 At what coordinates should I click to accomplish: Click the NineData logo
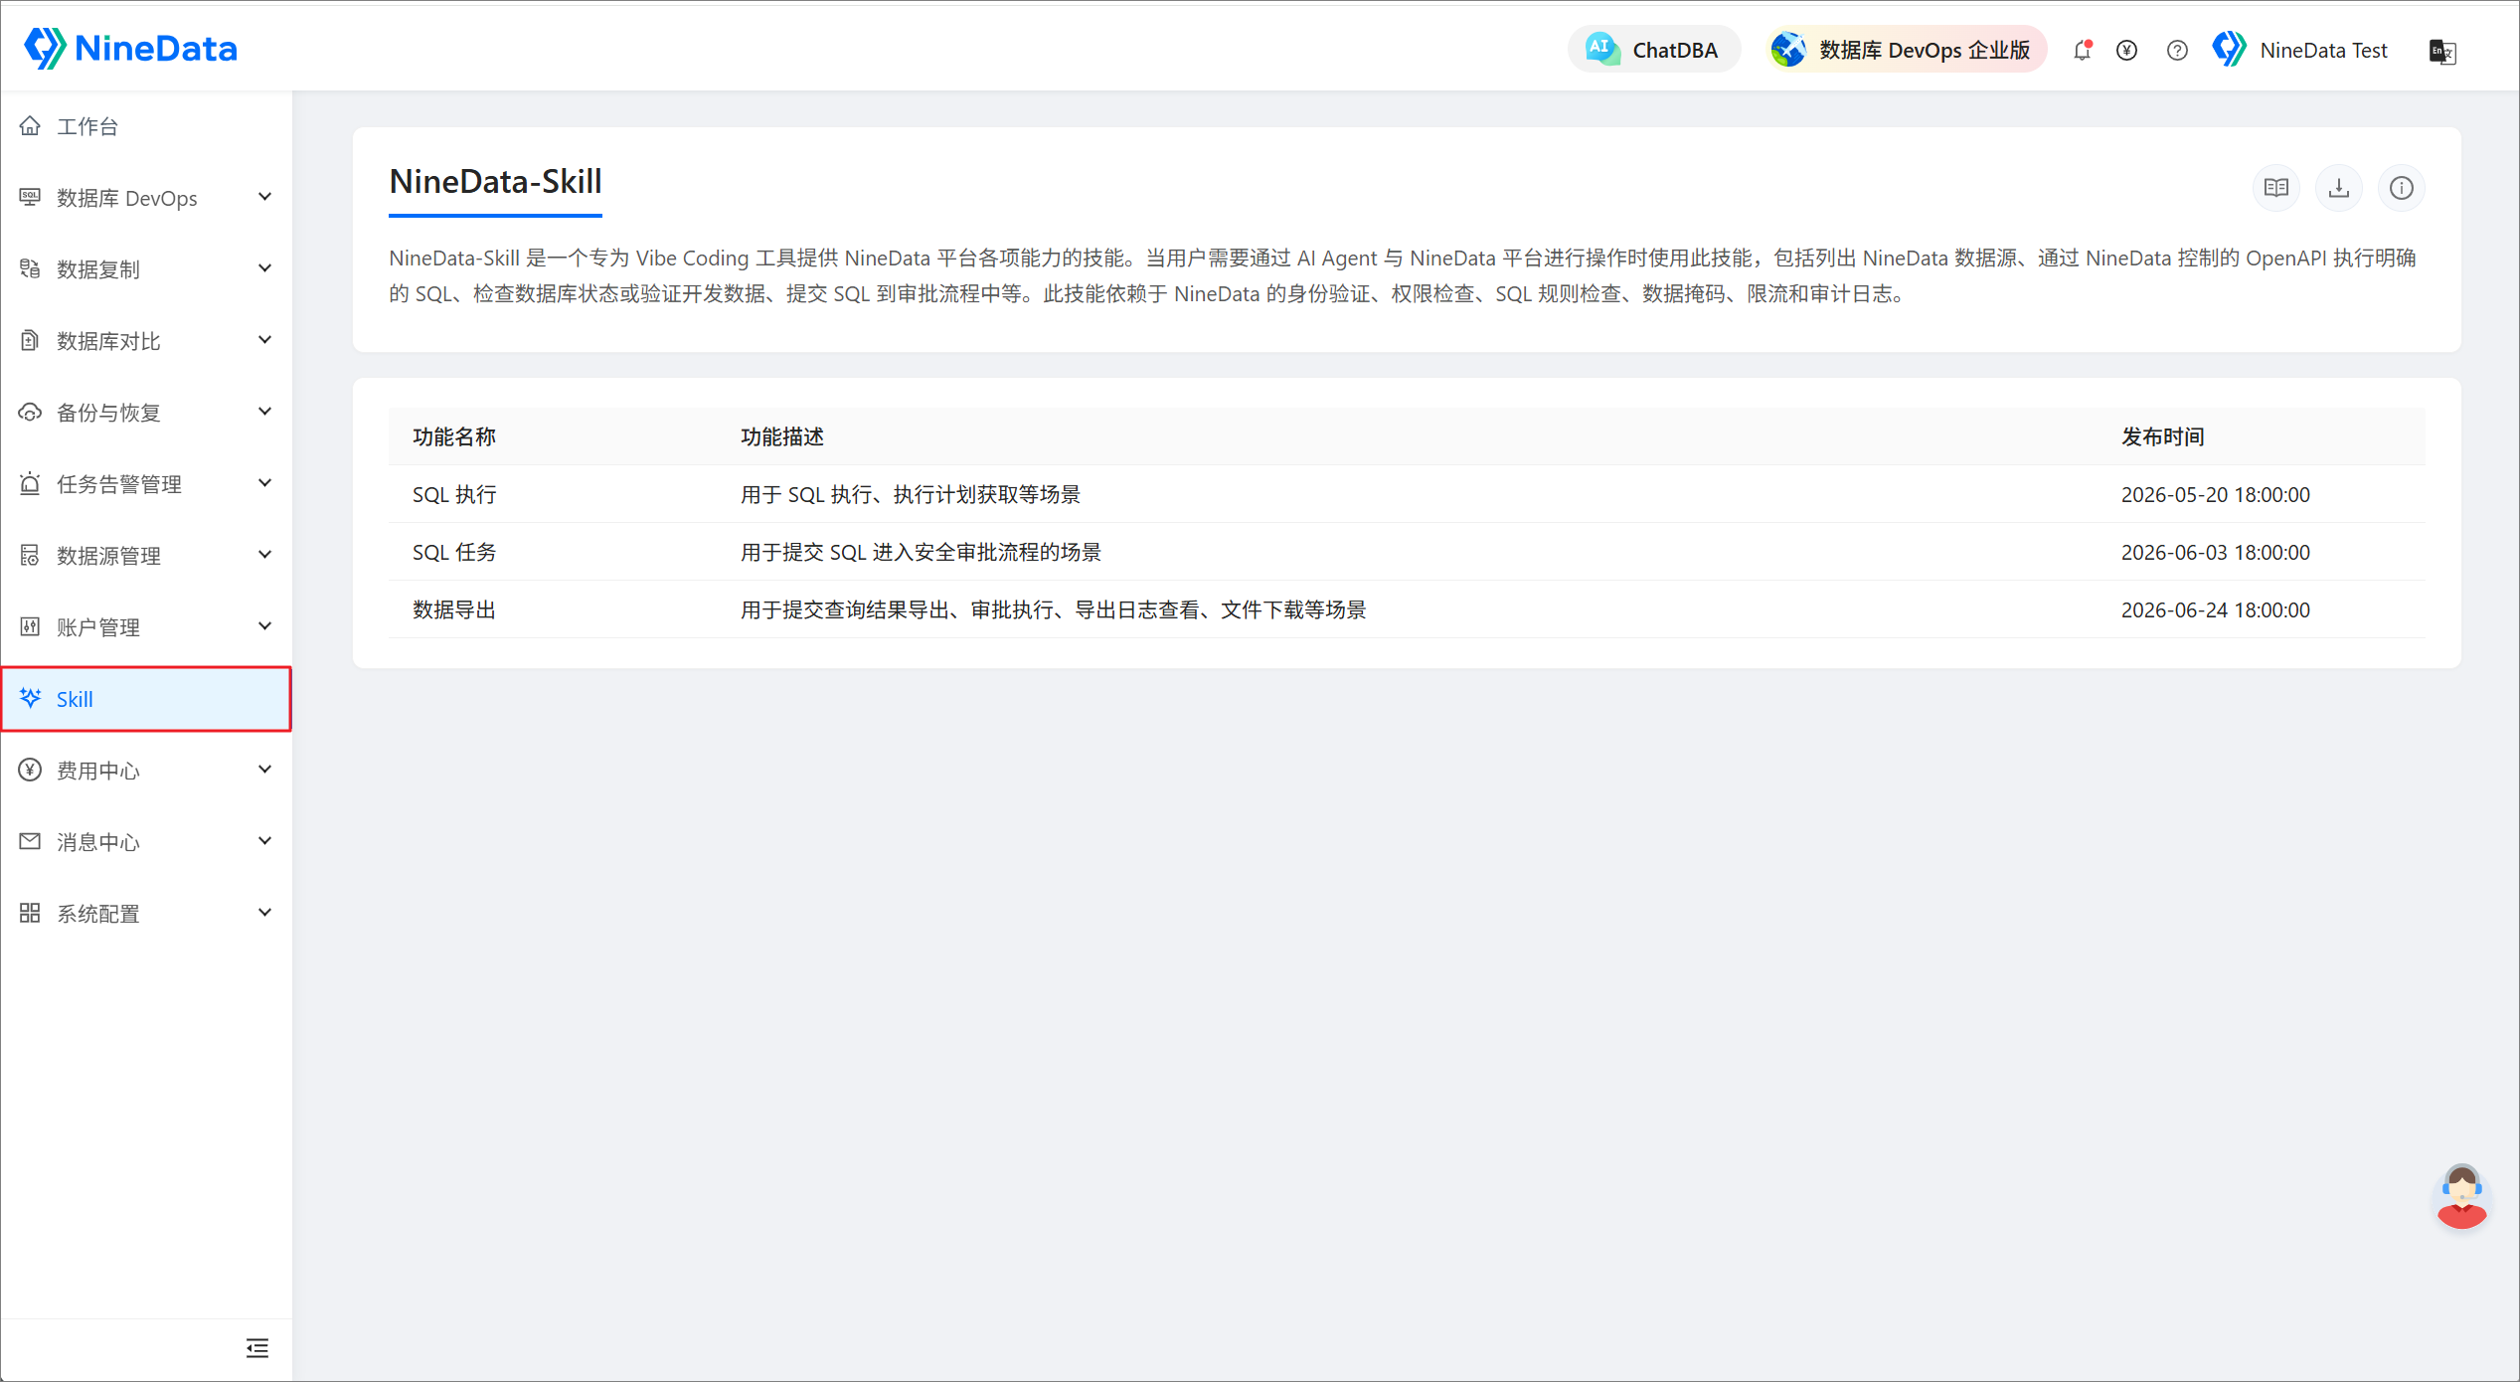130,48
